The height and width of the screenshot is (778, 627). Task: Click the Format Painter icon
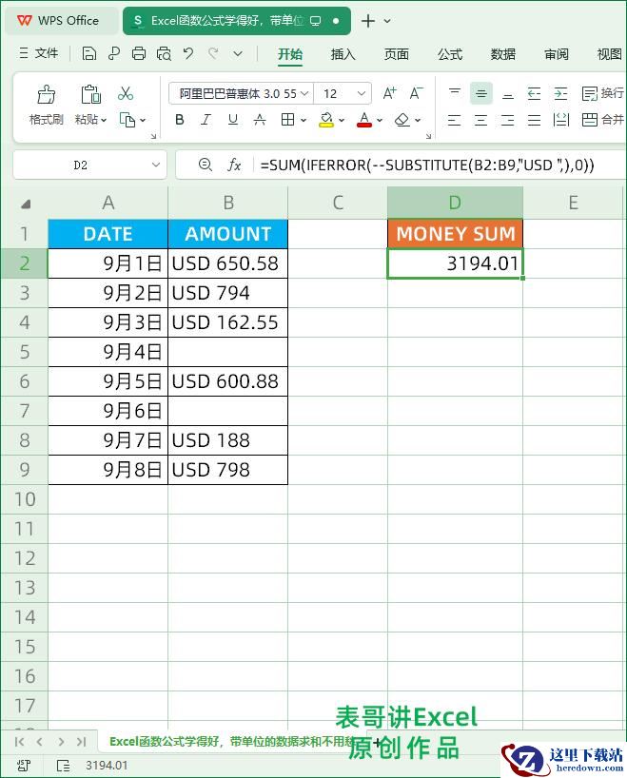[x=47, y=94]
